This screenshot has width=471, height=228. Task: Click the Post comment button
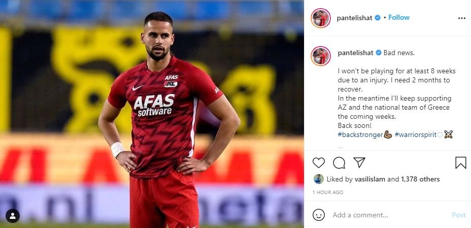(x=459, y=215)
